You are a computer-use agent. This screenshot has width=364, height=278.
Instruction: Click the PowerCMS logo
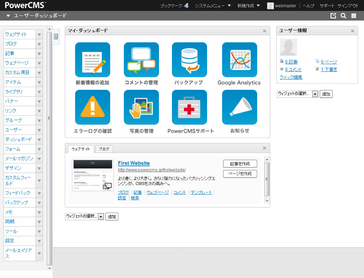tap(25, 5)
